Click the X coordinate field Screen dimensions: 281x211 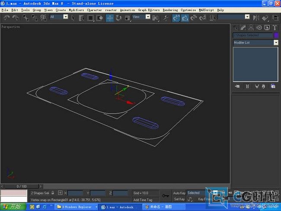click(75, 193)
